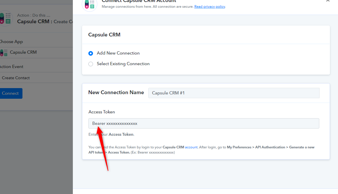The image size is (338, 194).
Task: Click the small Capsule CRM icon in the Choose App field
Action: pos(4,53)
